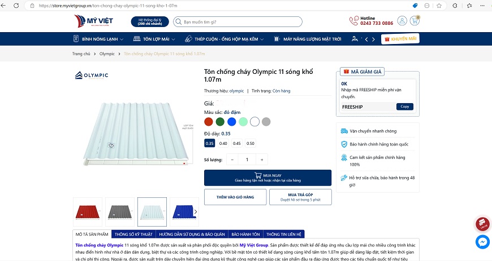Show next product thumbnails with arrow

click(x=196, y=212)
